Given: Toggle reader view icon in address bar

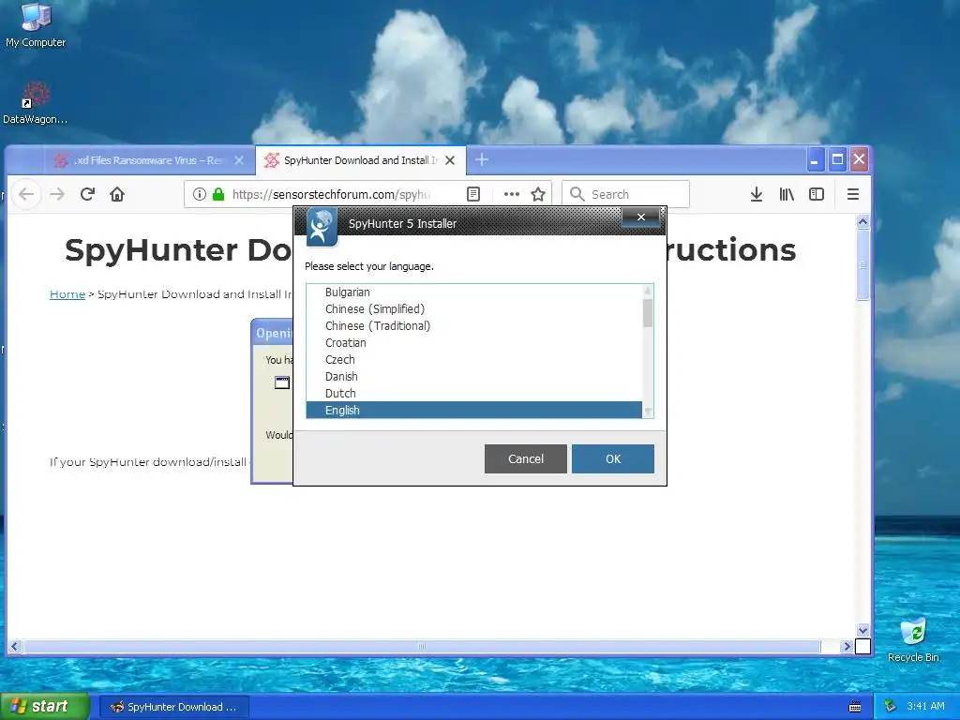Looking at the screenshot, I should coord(473,194).
